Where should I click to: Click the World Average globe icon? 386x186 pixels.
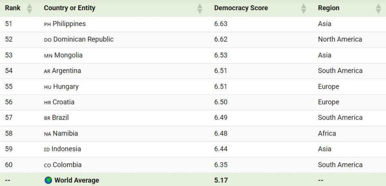coord(48,180)
